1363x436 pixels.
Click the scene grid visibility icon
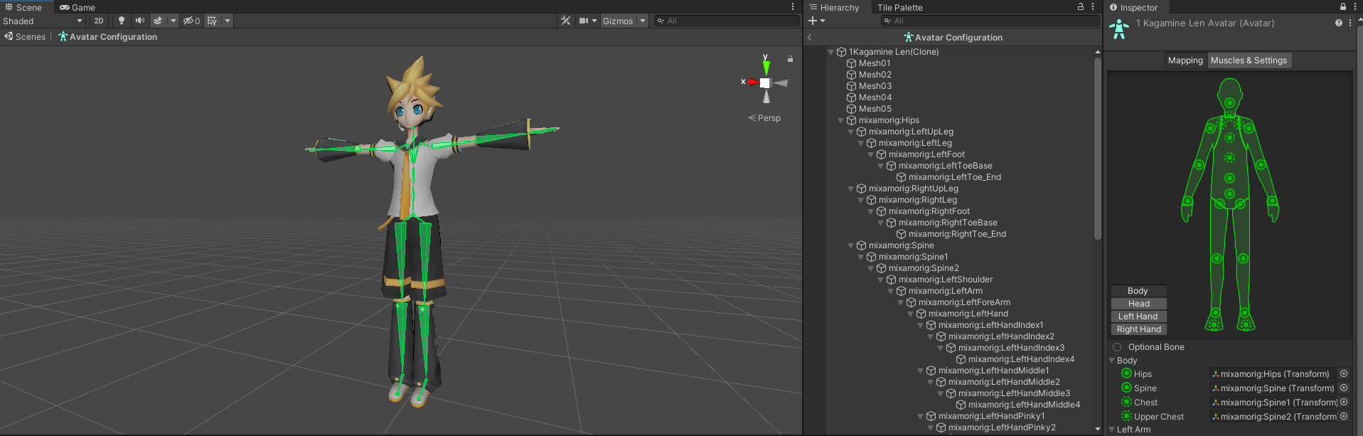coord(212,21)
